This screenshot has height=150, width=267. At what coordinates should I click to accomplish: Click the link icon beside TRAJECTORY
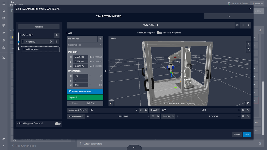tap(56, 35)
